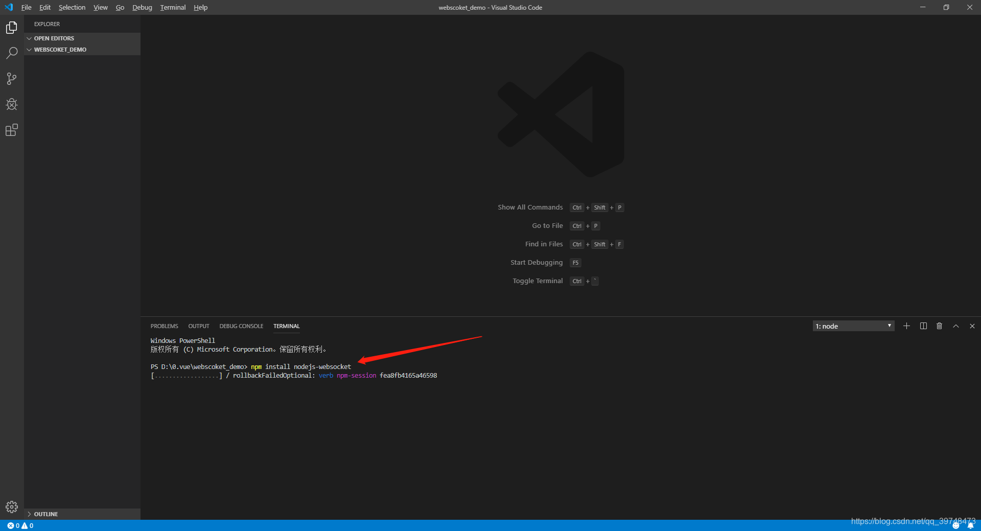This screenshot has width=981, height=531.
Task: Split the terminal panel
Action: pyautogui.click(x=923, y=326)
